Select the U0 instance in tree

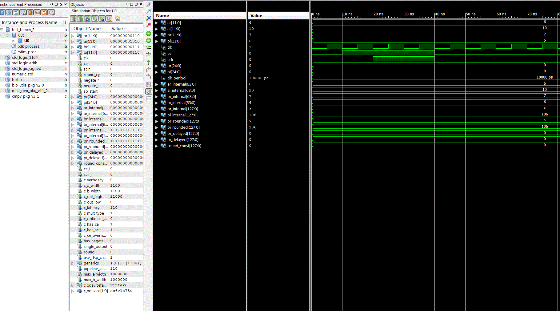27,41
